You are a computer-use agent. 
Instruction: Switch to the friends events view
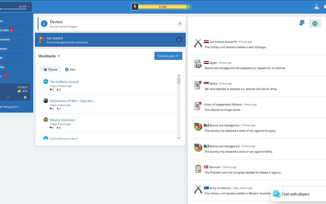tap(302, 23)
